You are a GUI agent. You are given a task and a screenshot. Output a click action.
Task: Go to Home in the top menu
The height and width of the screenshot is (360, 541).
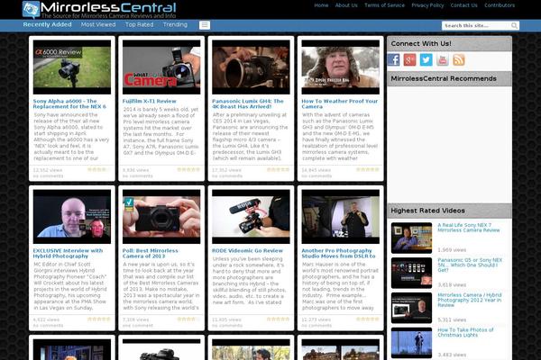[x=321, y=5]
